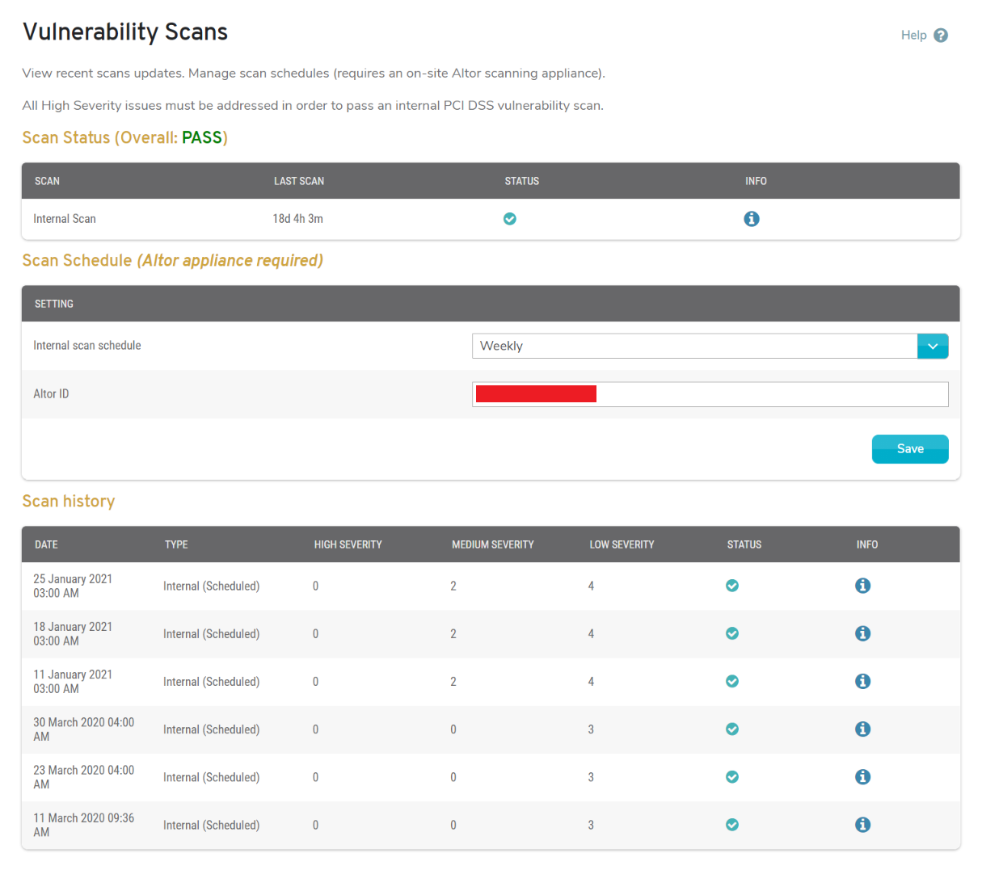Click the 'Vulnerability Scans' page title

(125, 32)
